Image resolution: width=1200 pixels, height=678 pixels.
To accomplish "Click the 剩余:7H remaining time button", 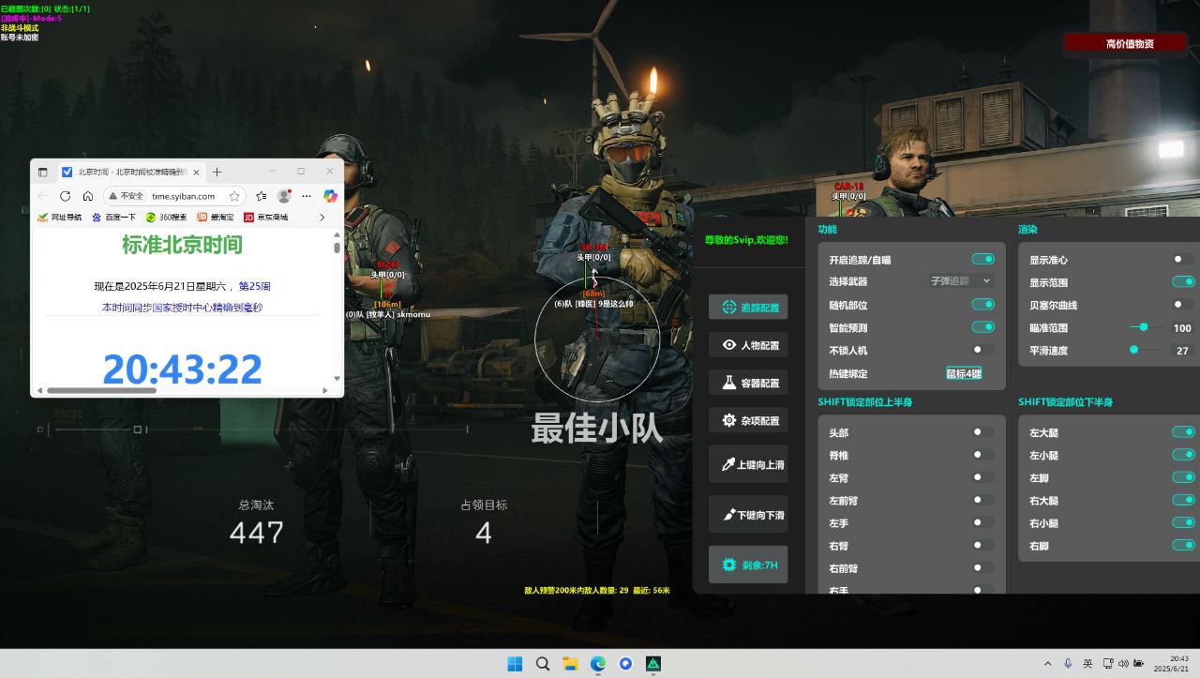I will 748,565.
